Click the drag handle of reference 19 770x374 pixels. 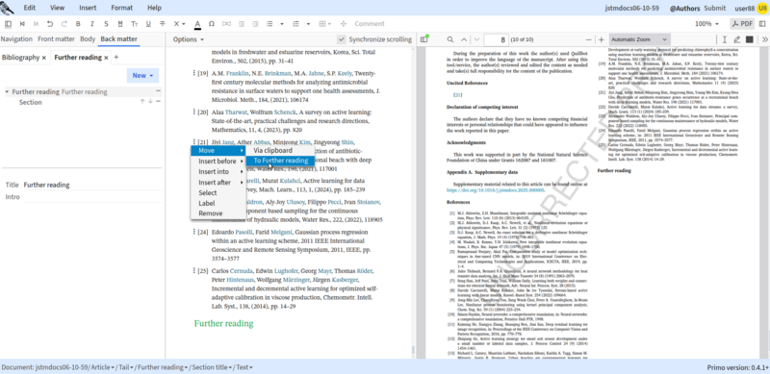[x=194, y=73]
